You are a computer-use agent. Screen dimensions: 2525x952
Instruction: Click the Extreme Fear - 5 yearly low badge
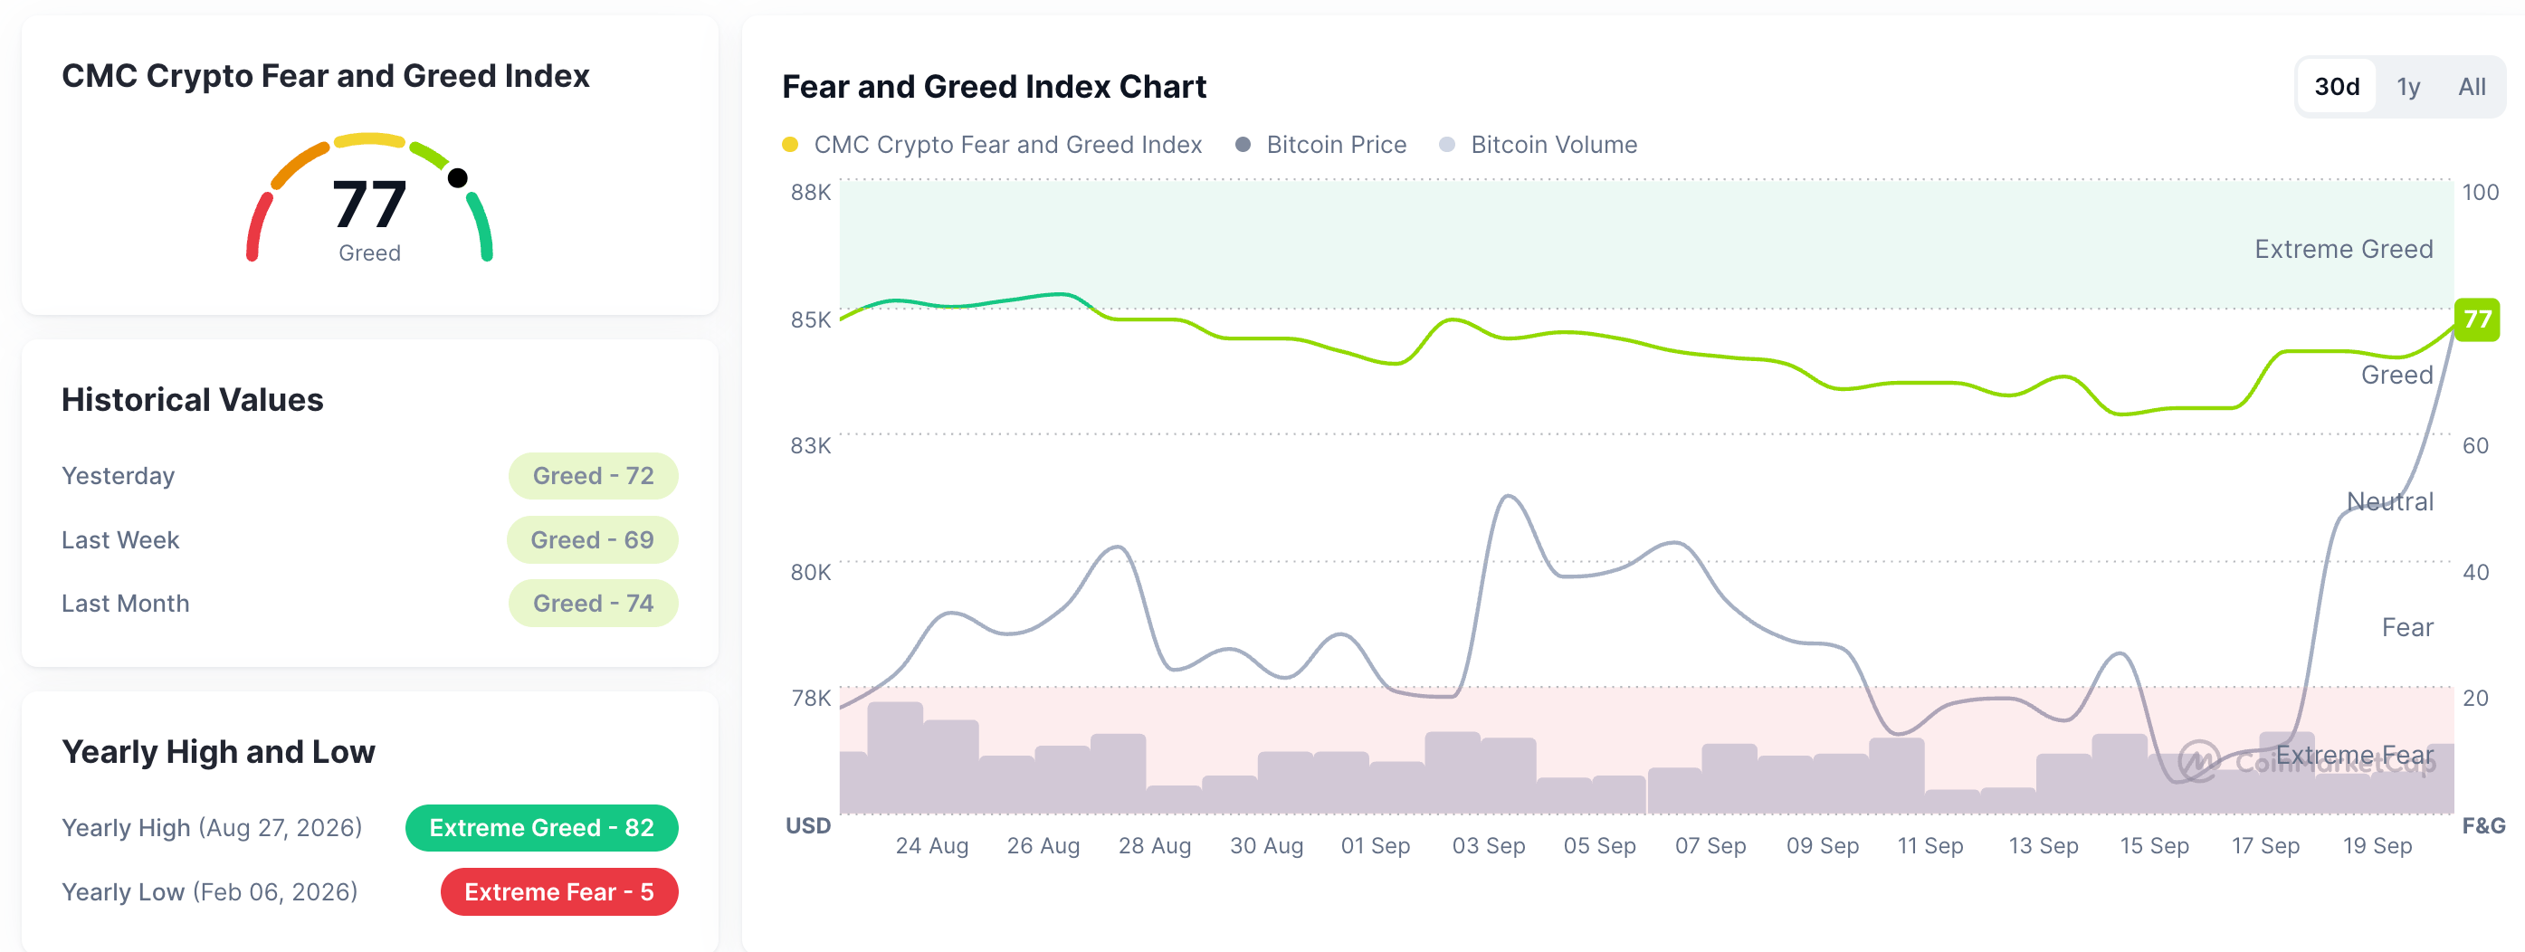click(x=558, y=891)
